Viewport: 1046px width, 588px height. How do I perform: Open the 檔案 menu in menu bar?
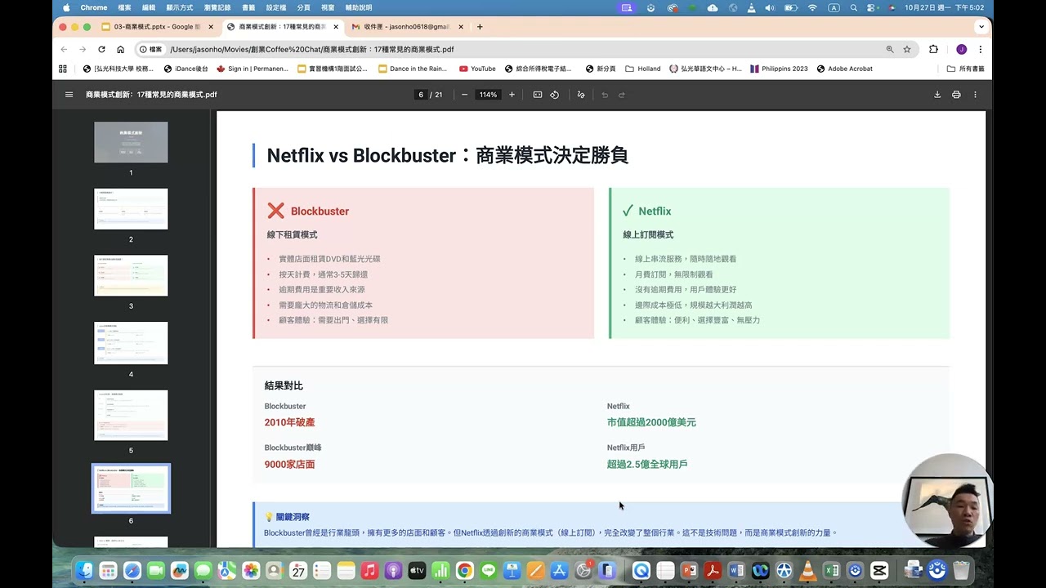tap(125, 7)
